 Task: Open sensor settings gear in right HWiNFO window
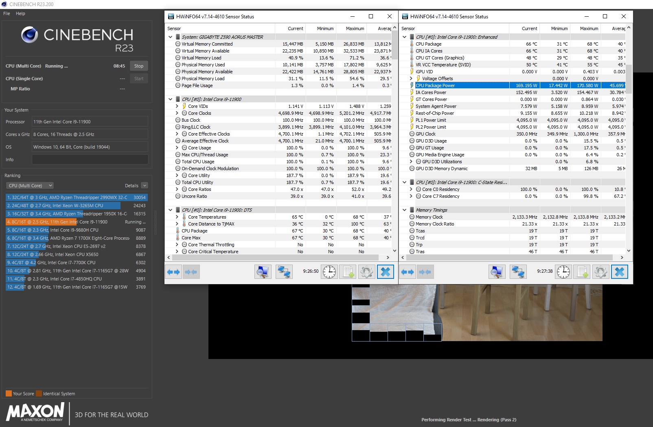coord(600,272)
